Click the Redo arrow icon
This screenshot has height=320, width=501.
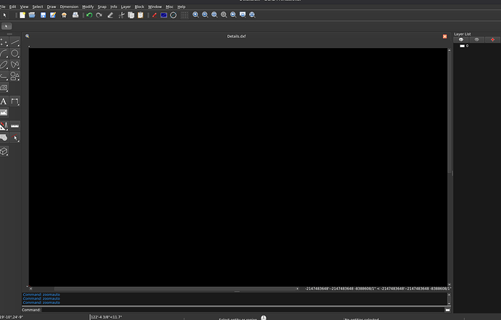(x=99, y=15)
